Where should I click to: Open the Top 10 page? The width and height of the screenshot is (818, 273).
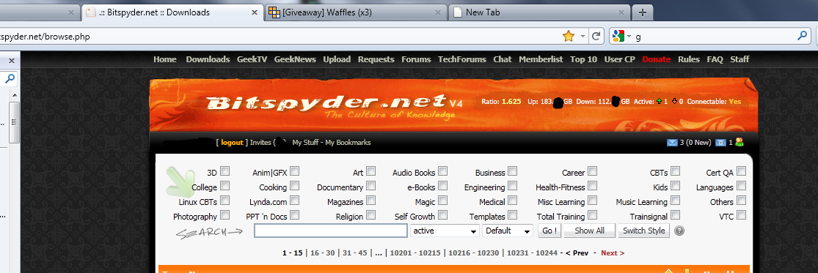583,59
